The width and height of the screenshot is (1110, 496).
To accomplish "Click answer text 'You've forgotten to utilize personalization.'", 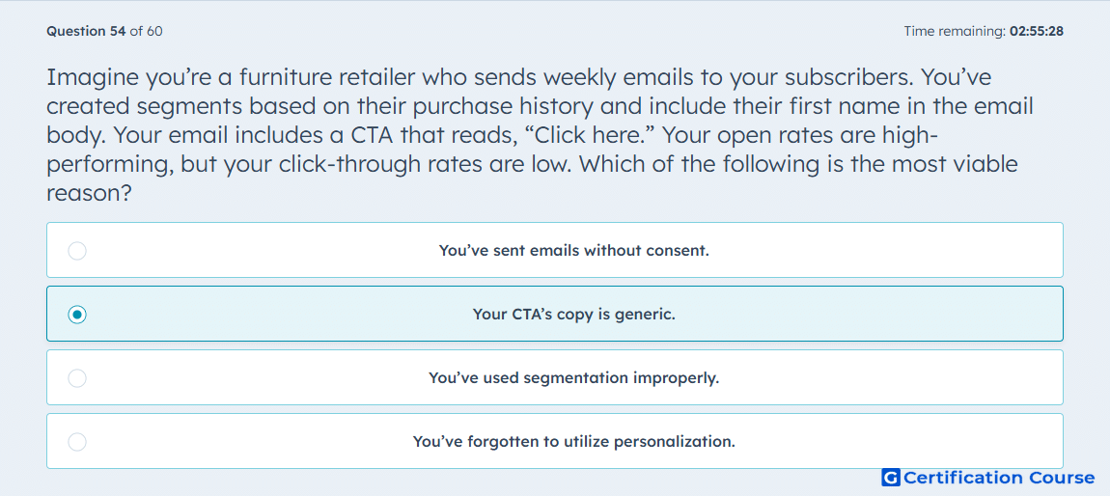I will [x=573, y=442].
